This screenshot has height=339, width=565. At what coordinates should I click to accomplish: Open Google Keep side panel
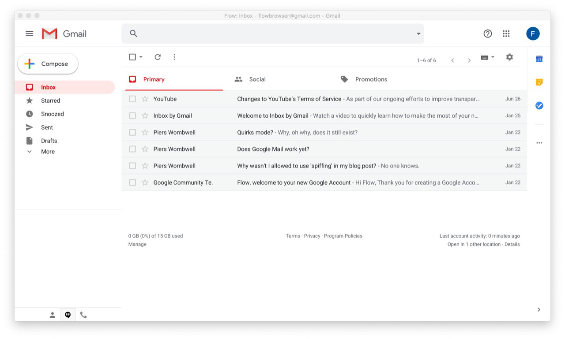(539, 82)
